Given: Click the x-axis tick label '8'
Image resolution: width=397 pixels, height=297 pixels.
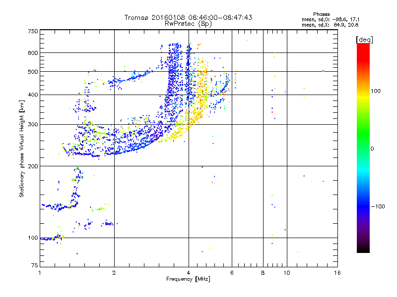Looking at the screenshot, I should pyautogui.click(x=263, y=273).
